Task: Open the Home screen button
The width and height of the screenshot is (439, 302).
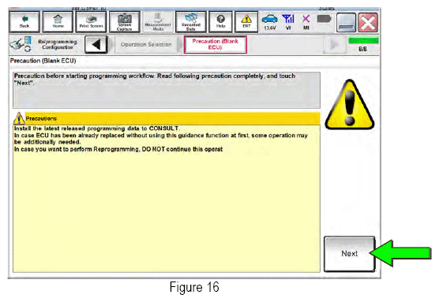Action: pos(58,22)
